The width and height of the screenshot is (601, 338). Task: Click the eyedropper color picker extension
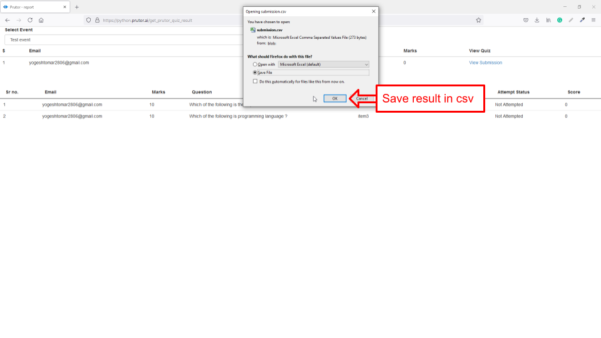point(582,20)
